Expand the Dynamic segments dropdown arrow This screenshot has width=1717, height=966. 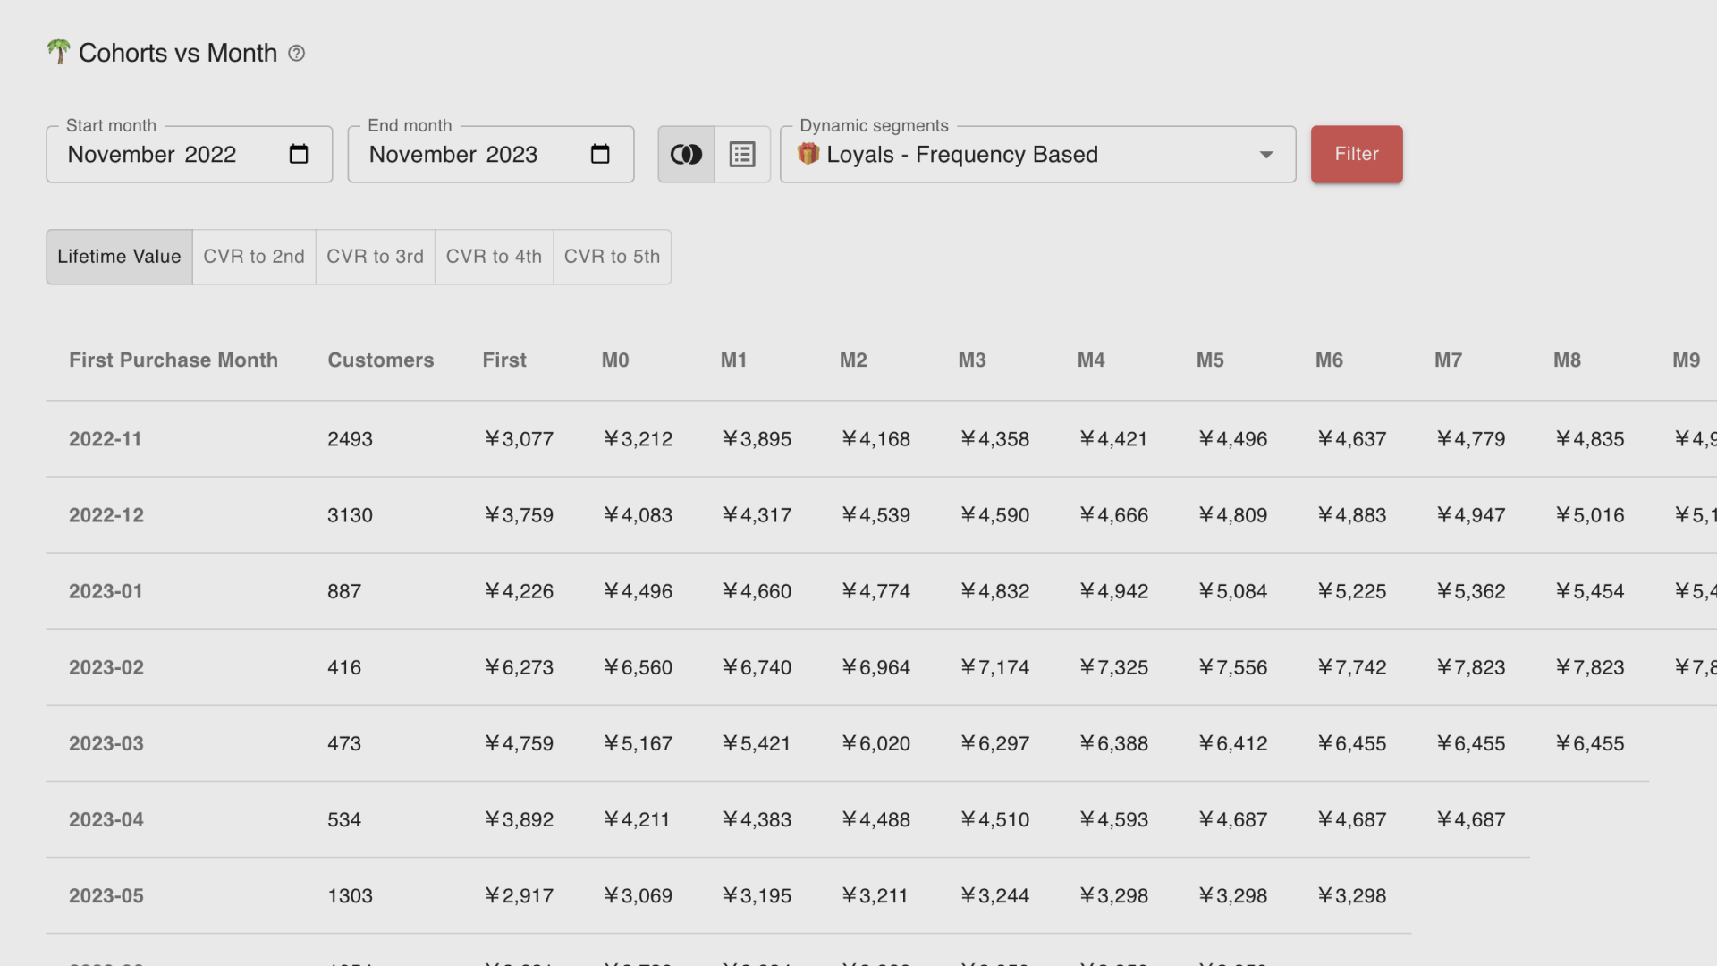click(x=1266, y=155)
